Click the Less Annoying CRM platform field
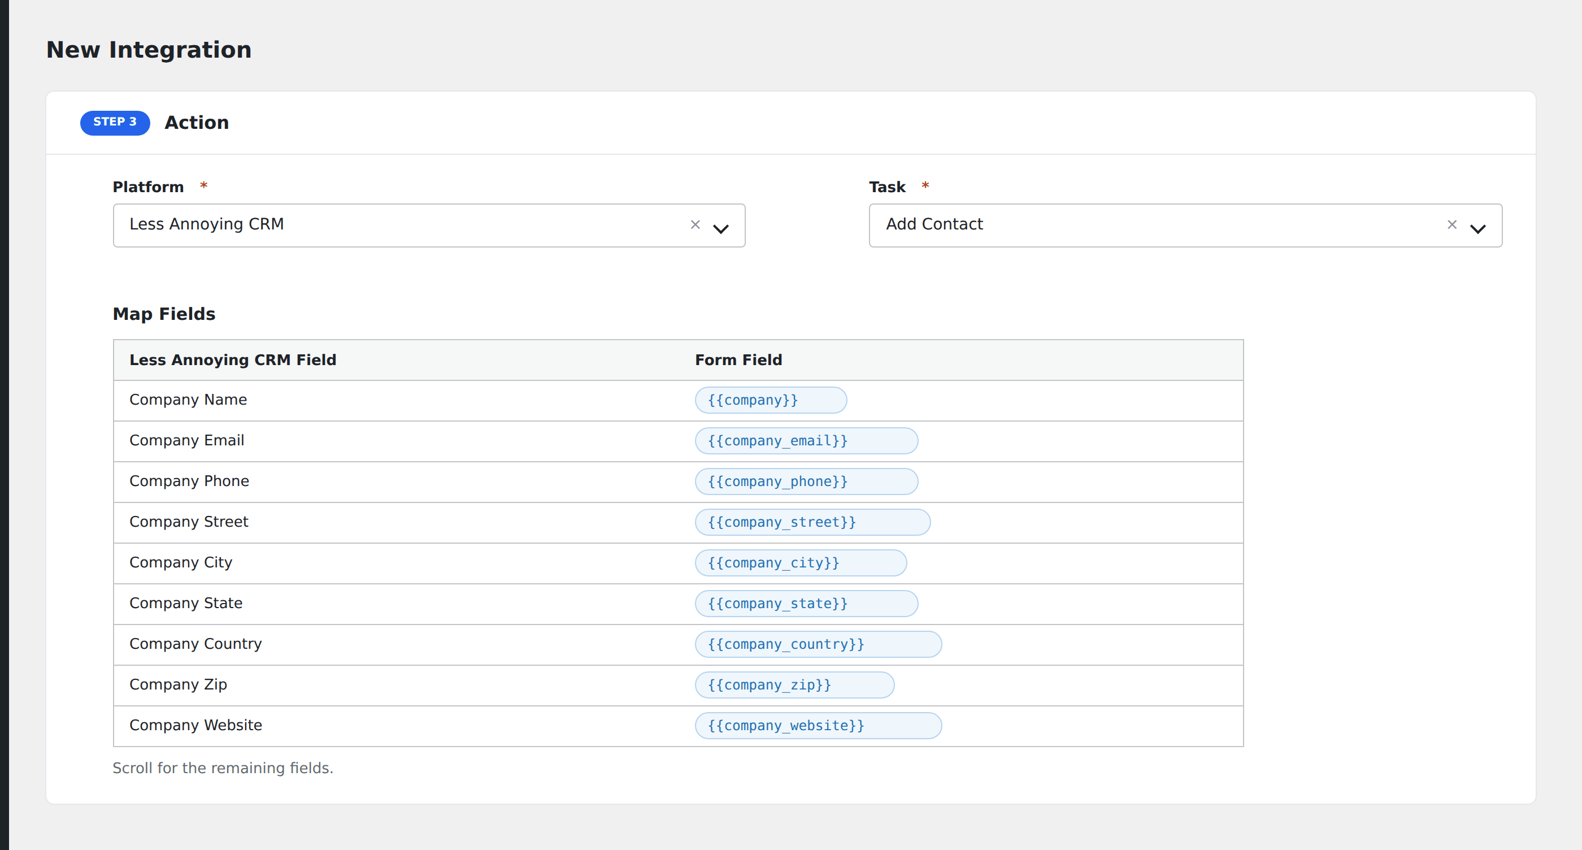Viewport: 1582px width, 850px height. 429,225
